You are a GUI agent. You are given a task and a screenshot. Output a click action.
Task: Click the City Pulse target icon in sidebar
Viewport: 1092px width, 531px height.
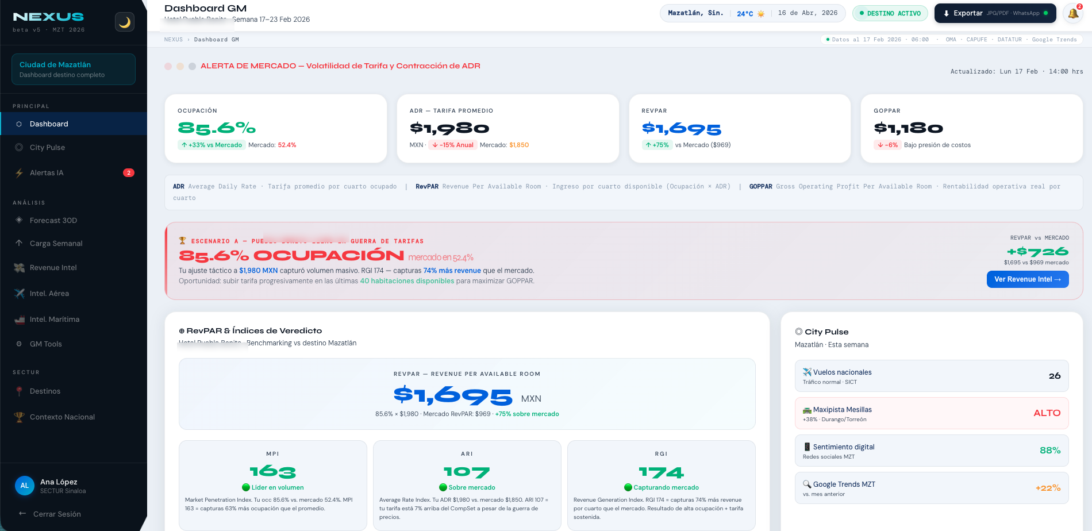pos(19,147)
